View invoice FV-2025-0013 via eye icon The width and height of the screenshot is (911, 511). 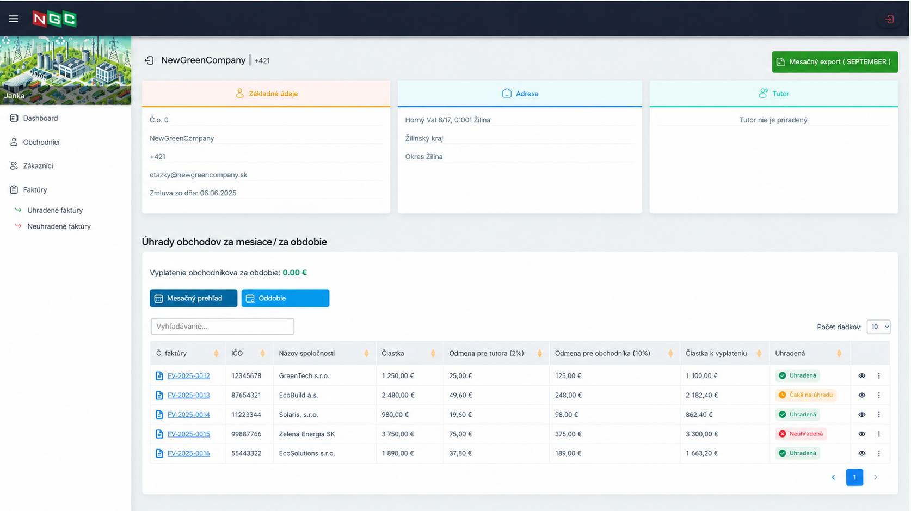(862, 395)
